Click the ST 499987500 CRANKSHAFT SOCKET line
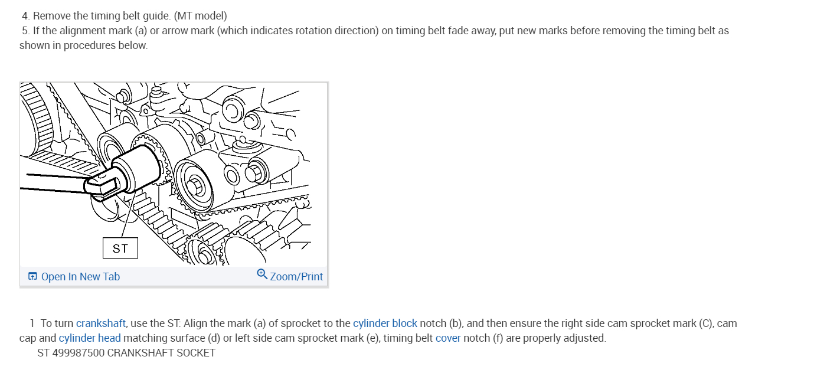Screen dimensions: 814x373 (x=126, y=353)
